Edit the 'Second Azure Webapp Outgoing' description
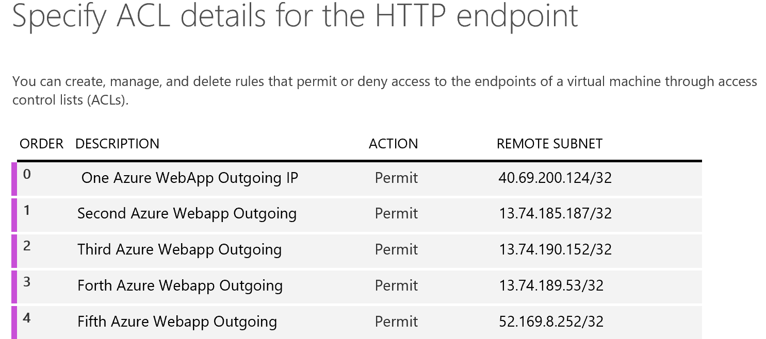 [187, 214]
